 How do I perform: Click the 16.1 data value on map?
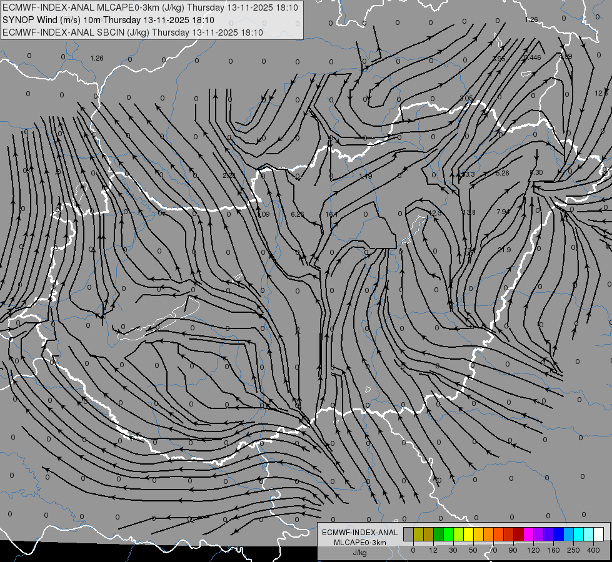[x=331, y=214]
